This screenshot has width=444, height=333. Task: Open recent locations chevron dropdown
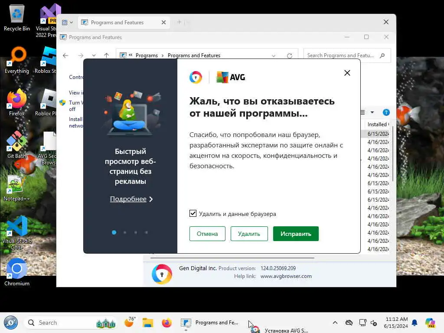point(94,55)
